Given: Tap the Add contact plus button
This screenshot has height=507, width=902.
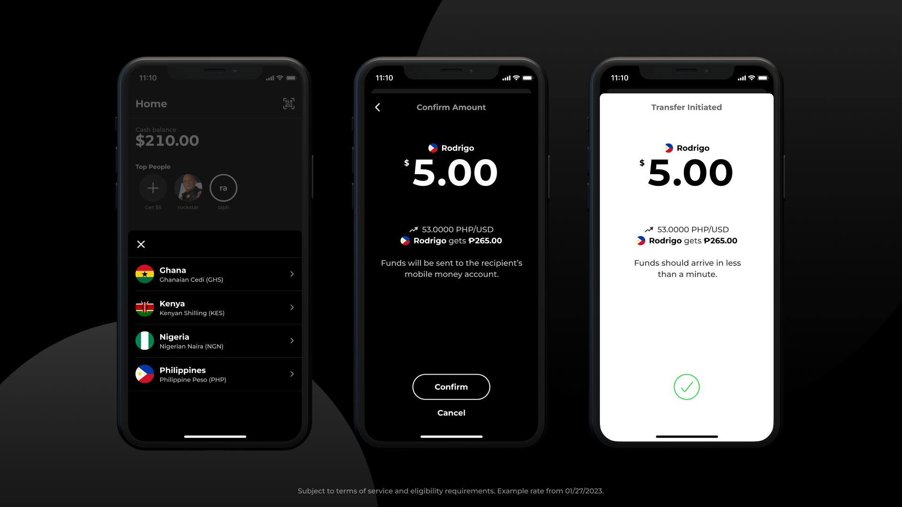Looking at the screenshot, I should pos(153,188).
